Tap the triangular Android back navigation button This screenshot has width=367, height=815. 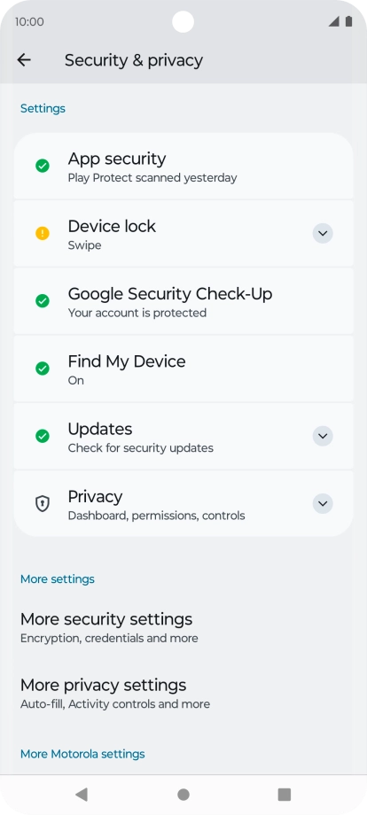81,795
